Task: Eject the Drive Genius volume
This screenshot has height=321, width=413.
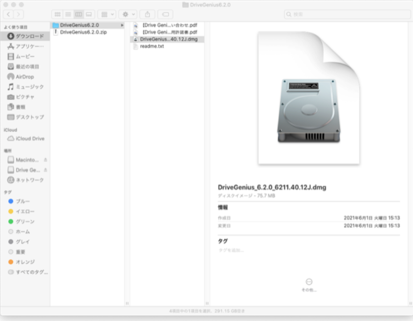Action: 46,170
